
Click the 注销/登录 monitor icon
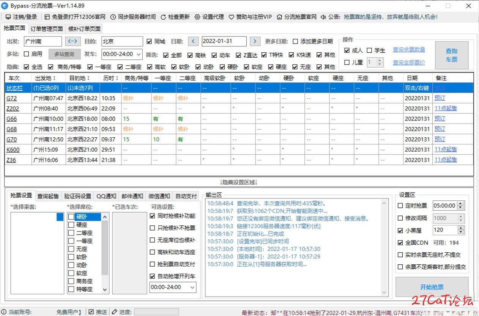8,17
